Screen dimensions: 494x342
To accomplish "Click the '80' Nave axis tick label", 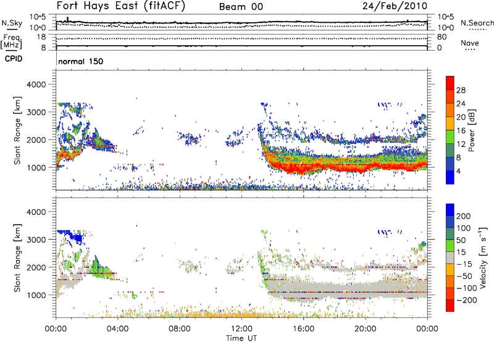I will pyautogui.click(x=442, y=37).
